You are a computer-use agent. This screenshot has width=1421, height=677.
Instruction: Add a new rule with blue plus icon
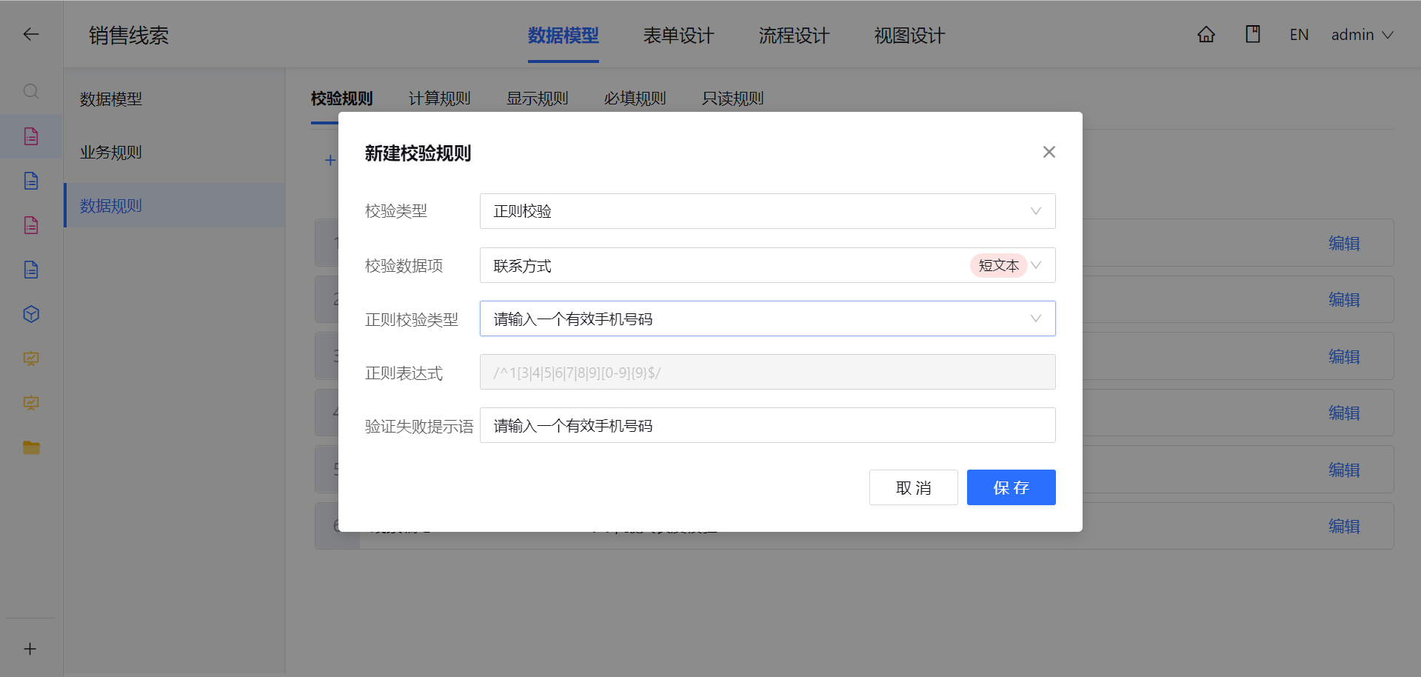pos(330,160)
